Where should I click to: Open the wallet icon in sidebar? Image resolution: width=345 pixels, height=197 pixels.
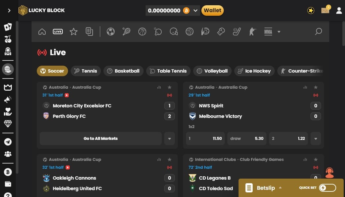click(x=8, y=184)
